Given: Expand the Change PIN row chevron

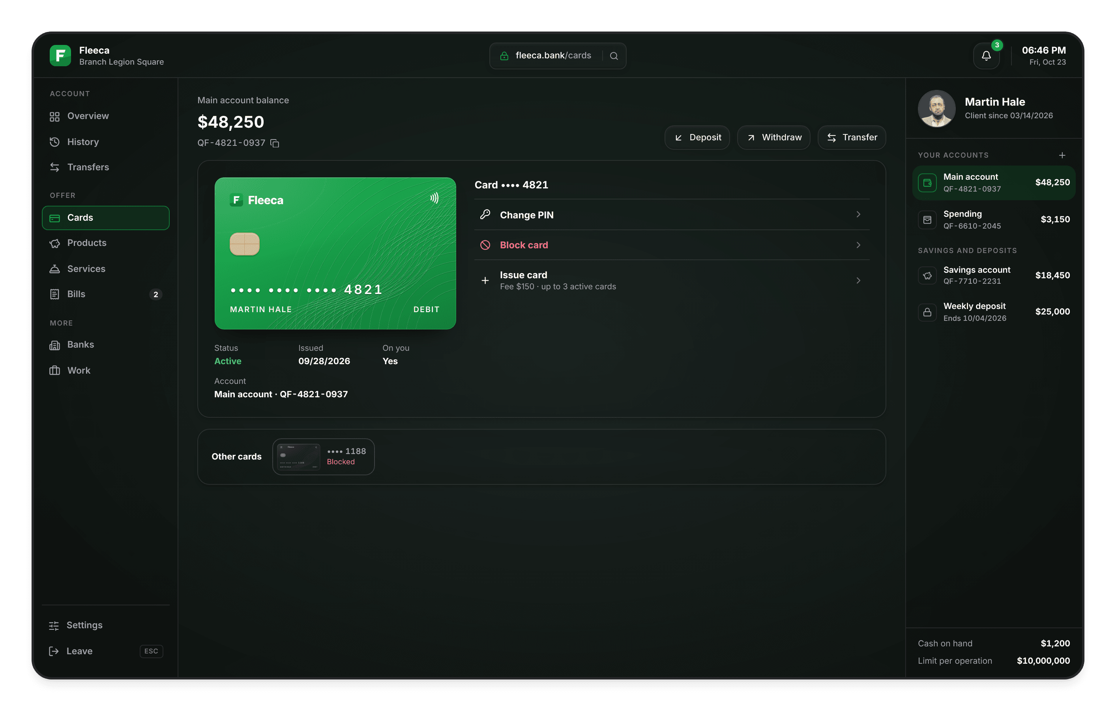Looking at the screenshot, I should [858, 214].
